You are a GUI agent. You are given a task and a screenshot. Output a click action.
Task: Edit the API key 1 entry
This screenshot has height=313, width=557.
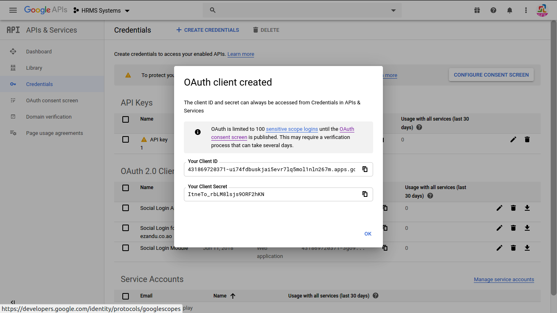513,139
